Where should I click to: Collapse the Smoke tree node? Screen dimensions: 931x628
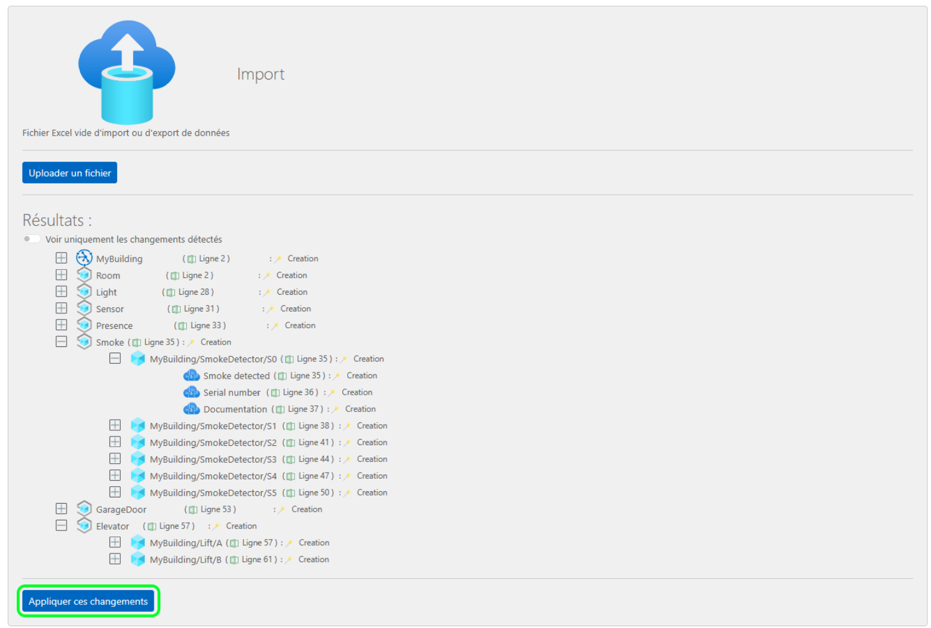tap(61, 341)
